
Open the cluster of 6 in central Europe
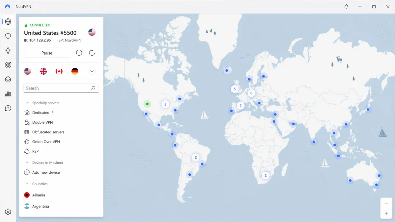(x=251, y=93)
